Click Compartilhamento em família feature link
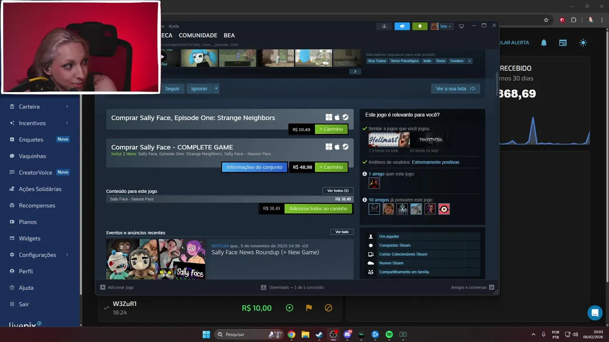This screenshot has width=609, height=342. click(404, 272)
